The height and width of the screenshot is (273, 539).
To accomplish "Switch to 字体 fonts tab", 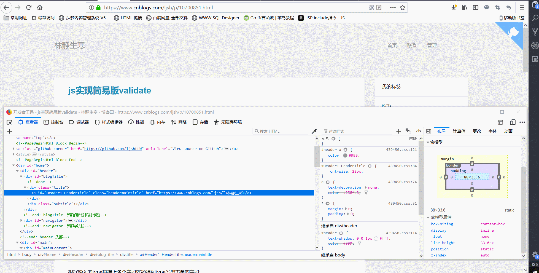I will (493, 131).
